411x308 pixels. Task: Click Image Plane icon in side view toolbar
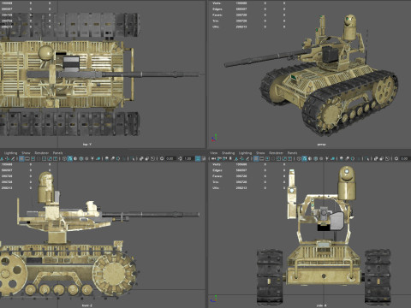click(x=236, y=158)
